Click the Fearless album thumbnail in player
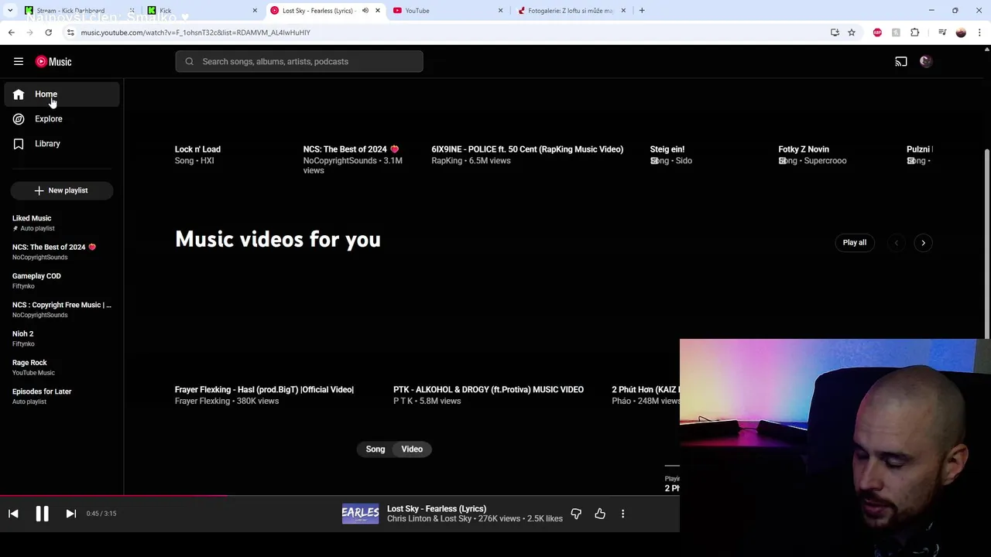This screenshot has width=991, height=557. coord(361,514)
